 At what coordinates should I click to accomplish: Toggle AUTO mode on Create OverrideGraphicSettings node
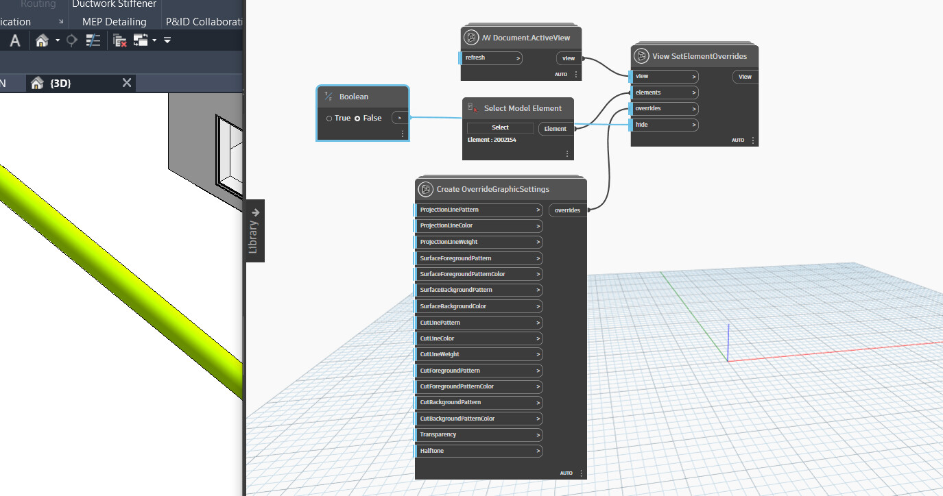point(566,473)
